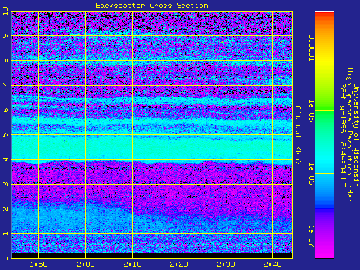Select the time axis label "2:20"
360x270 pixels.
point(179,264)
